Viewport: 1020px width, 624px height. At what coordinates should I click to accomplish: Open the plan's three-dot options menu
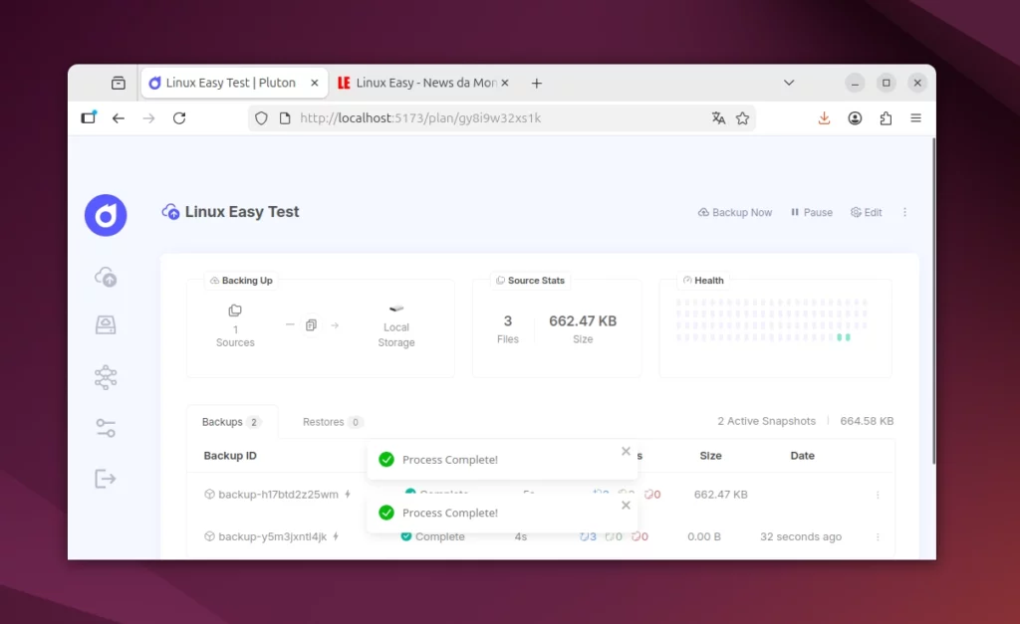point(904,212)
